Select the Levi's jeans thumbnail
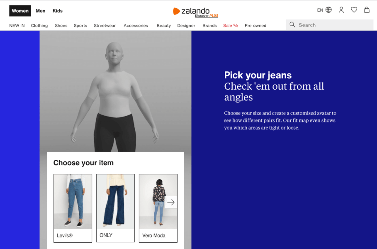 coord(73,208)
